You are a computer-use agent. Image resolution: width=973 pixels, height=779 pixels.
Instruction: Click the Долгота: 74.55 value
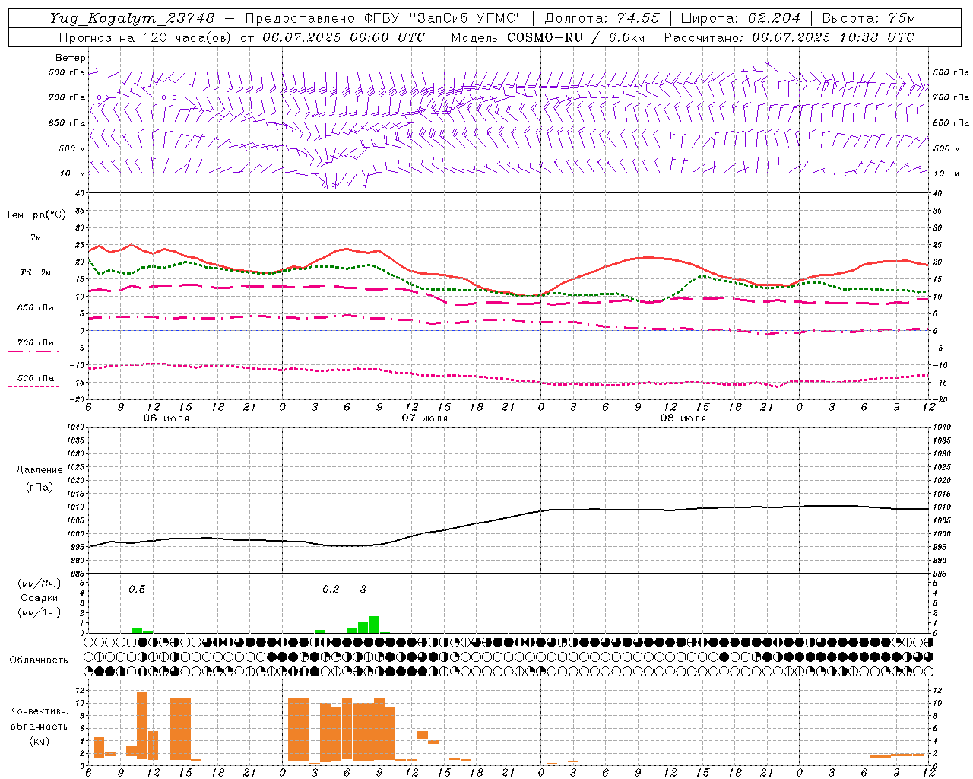coord(602,18)
